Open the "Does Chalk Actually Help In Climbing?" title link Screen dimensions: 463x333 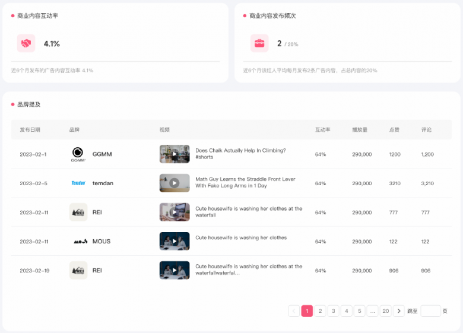click(x=240, y=151)
